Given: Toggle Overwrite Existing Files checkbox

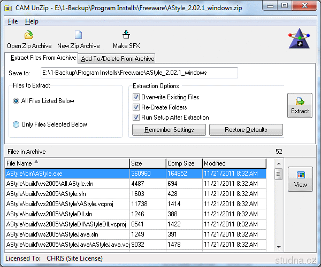Looking at the screenshot, I should 136,97.
